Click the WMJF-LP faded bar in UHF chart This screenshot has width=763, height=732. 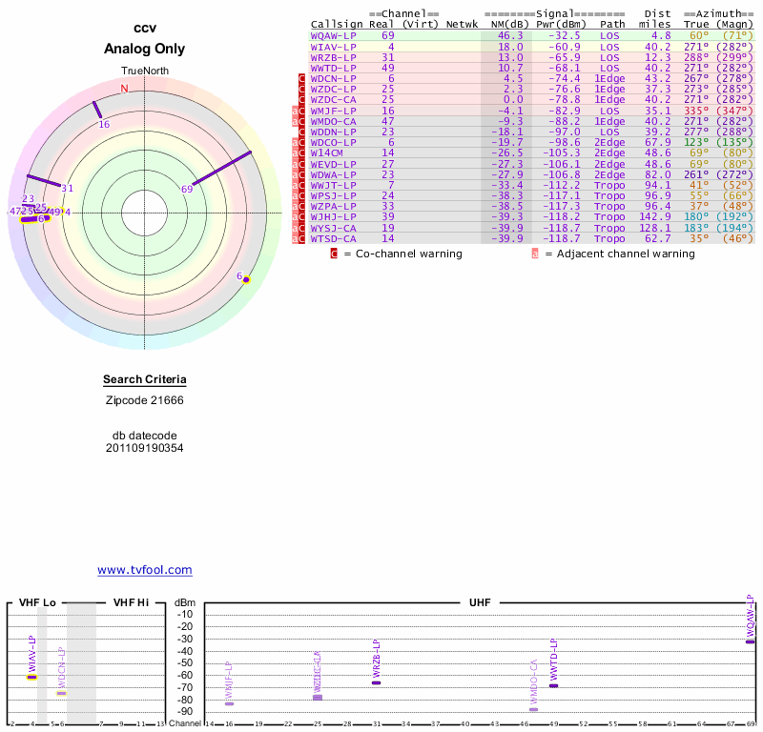pos(229,702)
